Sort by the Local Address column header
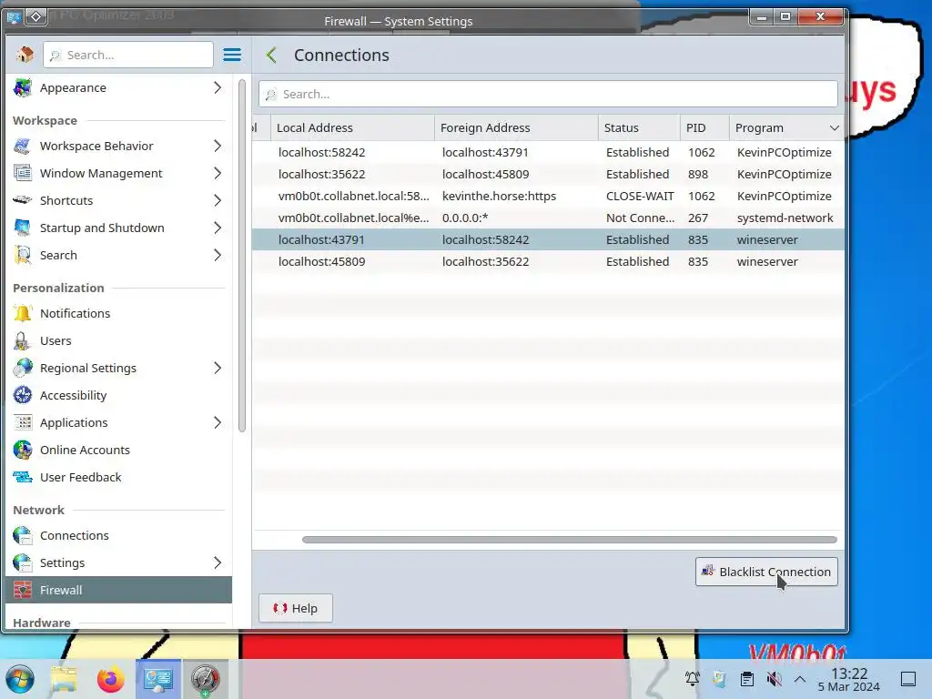 352,127
